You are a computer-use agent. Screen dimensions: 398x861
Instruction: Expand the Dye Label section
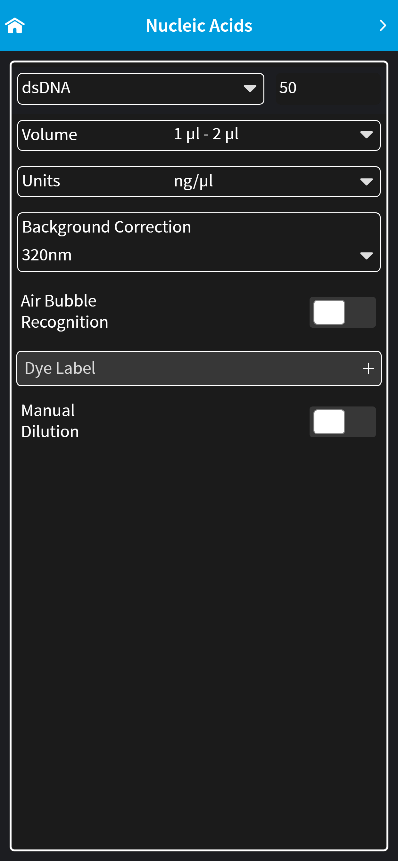199,368
